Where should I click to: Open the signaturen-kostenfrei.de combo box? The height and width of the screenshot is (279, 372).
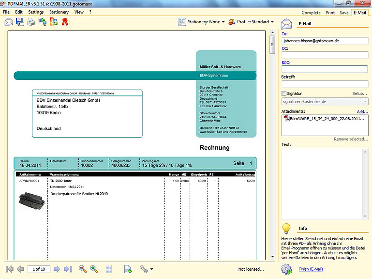click(x=325, y=101)
